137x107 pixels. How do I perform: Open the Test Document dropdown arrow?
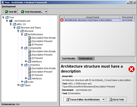pos(46,12)
